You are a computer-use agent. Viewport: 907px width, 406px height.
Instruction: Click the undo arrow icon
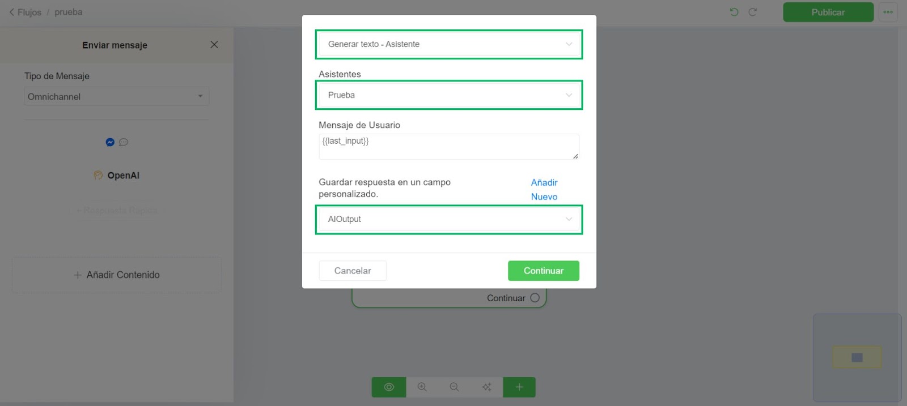pos(734,12)
